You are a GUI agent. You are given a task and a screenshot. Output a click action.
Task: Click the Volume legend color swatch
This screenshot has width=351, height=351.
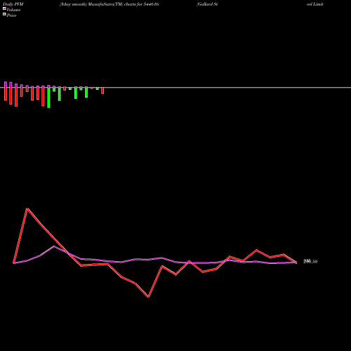tap(4, 8)
